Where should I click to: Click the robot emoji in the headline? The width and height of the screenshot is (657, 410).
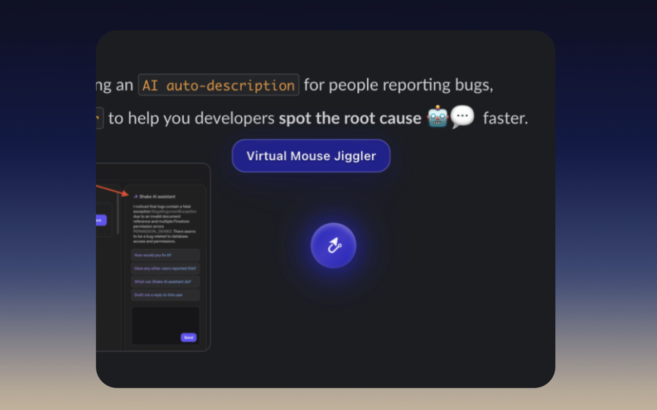pos(437,117)
